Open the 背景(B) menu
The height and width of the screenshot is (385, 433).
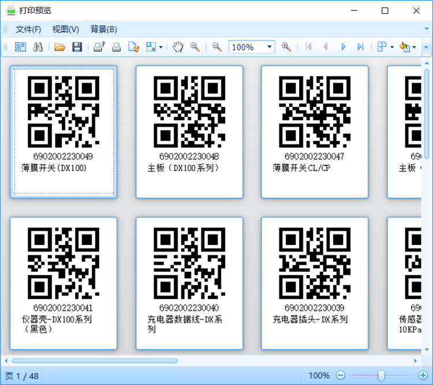[104, 29]
